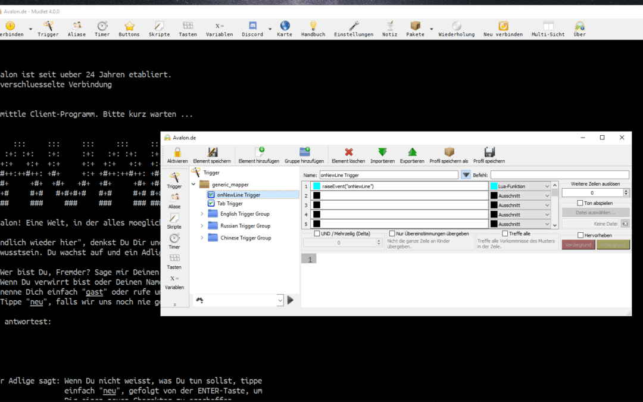Click Profil speichern floppy icon
Screen dimensions: 643x402
pyautogui.click(x=489, y=155)
